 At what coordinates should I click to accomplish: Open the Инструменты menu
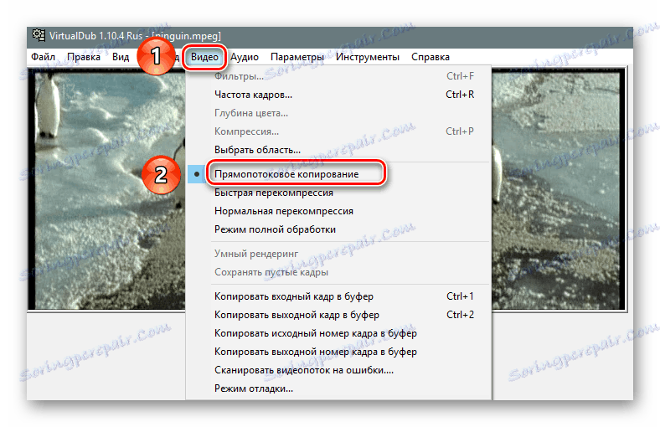368,57
